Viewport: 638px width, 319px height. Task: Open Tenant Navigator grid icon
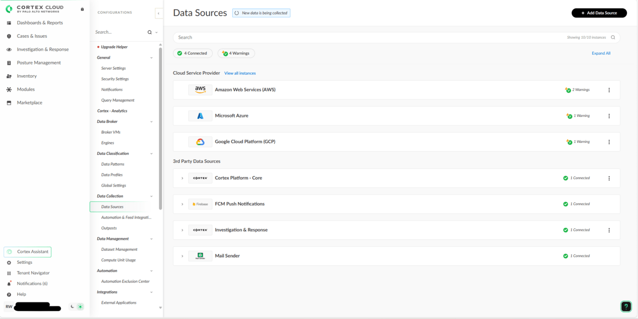[9, 273]
